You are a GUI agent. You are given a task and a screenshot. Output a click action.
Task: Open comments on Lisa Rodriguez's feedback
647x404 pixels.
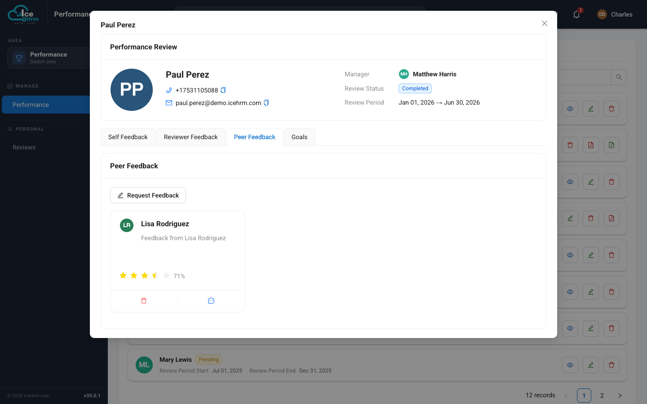click(x=211, y=301)
